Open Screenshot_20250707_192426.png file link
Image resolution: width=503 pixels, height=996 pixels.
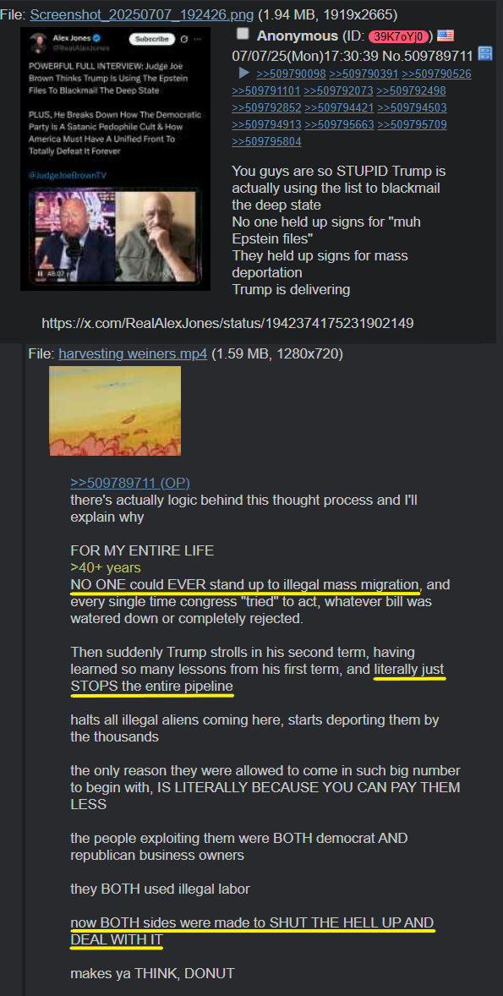142,14
